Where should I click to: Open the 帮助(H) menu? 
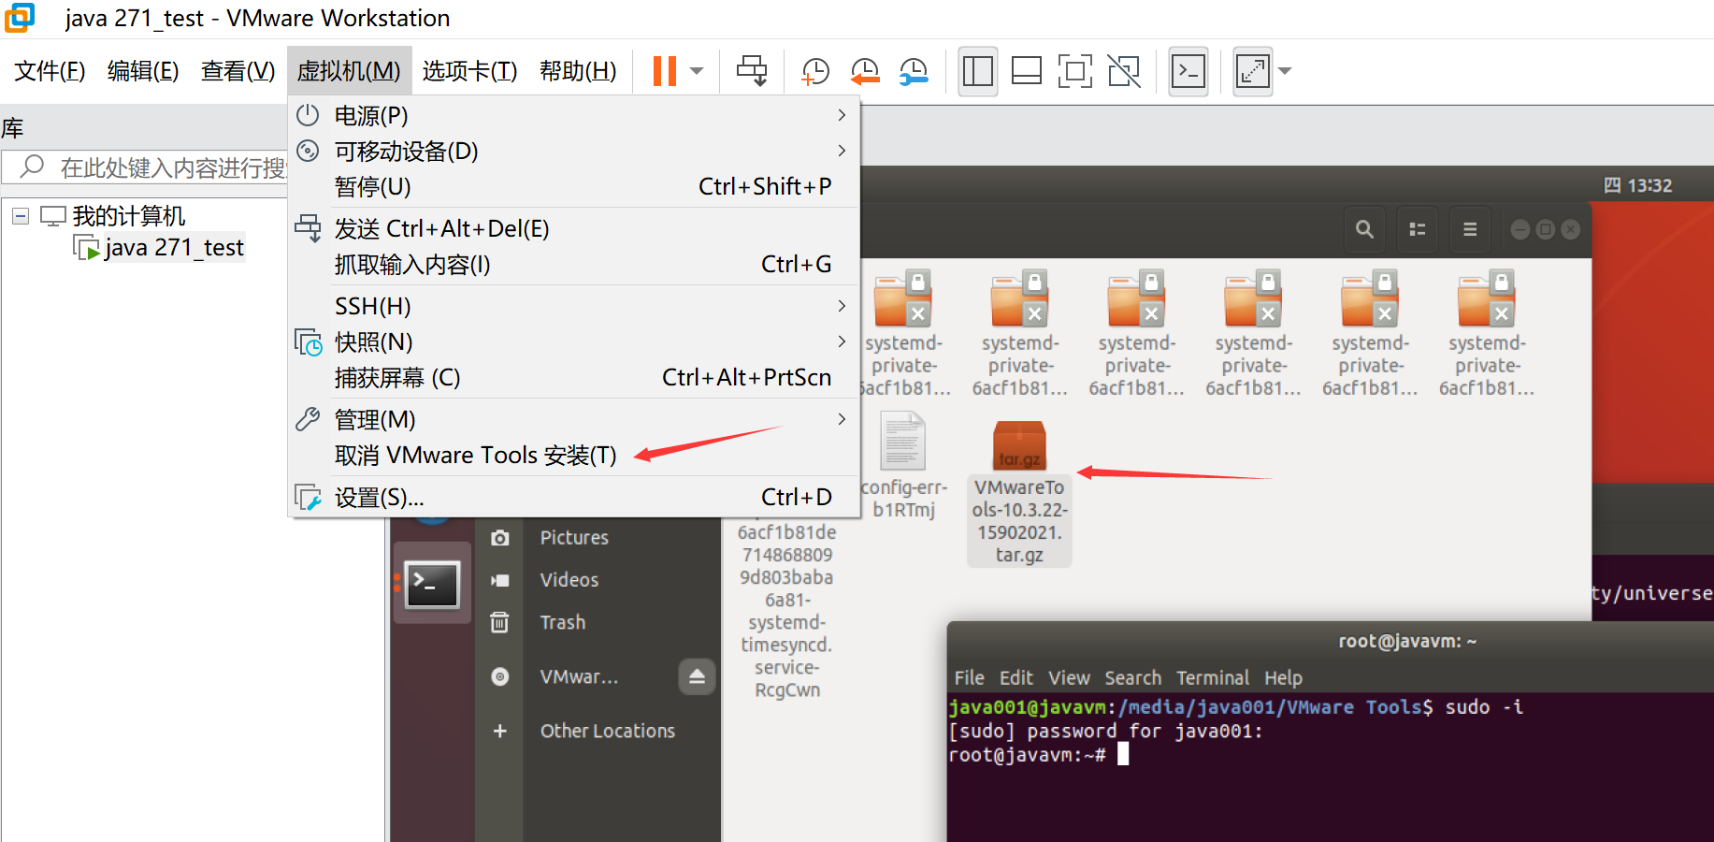point(578,71)
